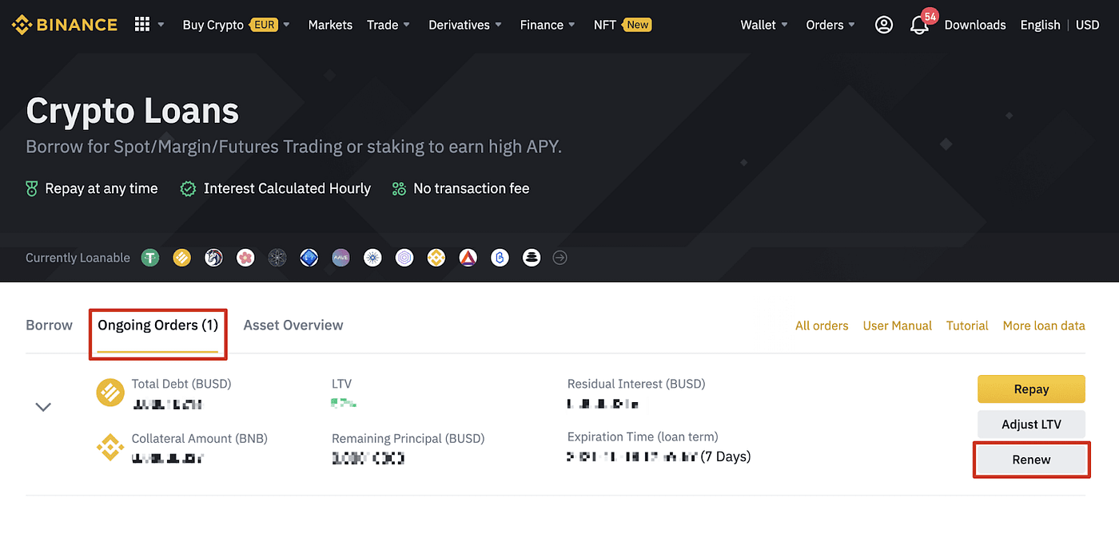Click the Interest Calculated Hourly badge icon
This screenshot has width=1119, height=537.
189,189
